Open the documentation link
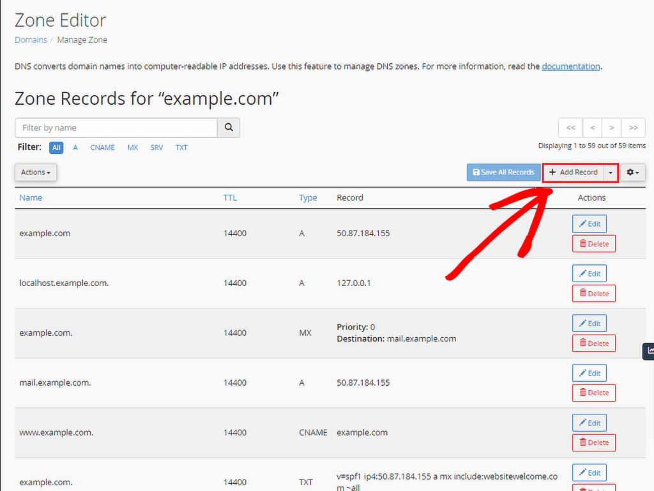Viewport: 654px width, 491px height. (x=570, y=66)
